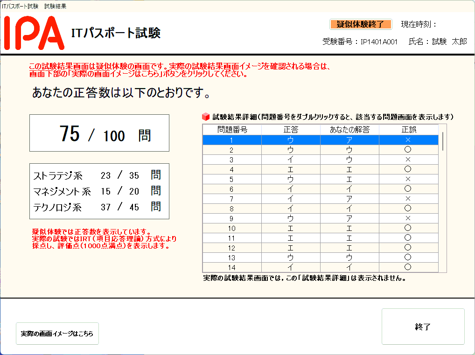Select the 正誤 column header
This screenshot has height=355, width=475.
tap(409, 130)
